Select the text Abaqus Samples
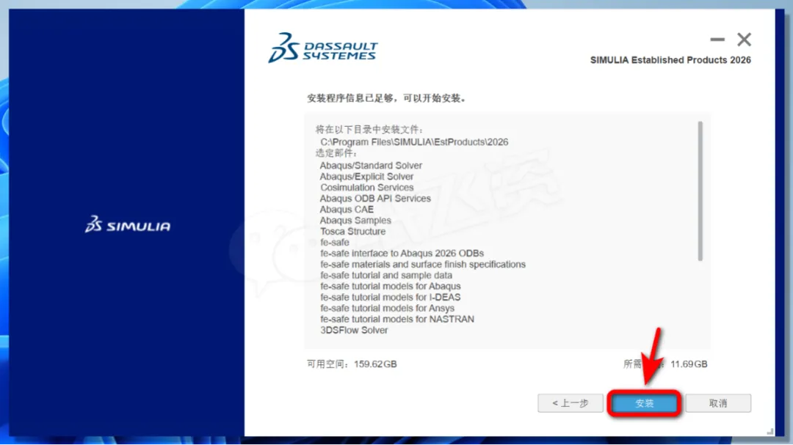This screenshot has width=793, height=445. (355, 221)
